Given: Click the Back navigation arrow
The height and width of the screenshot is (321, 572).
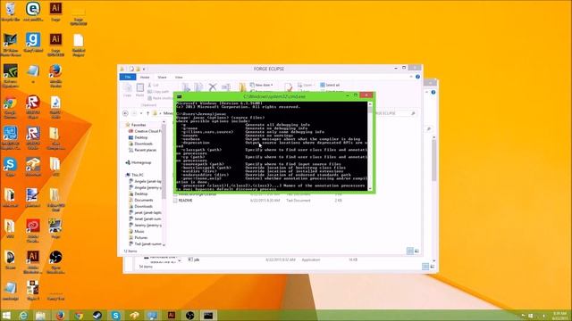Looking at the screenshot, I should tap(125, 113).
